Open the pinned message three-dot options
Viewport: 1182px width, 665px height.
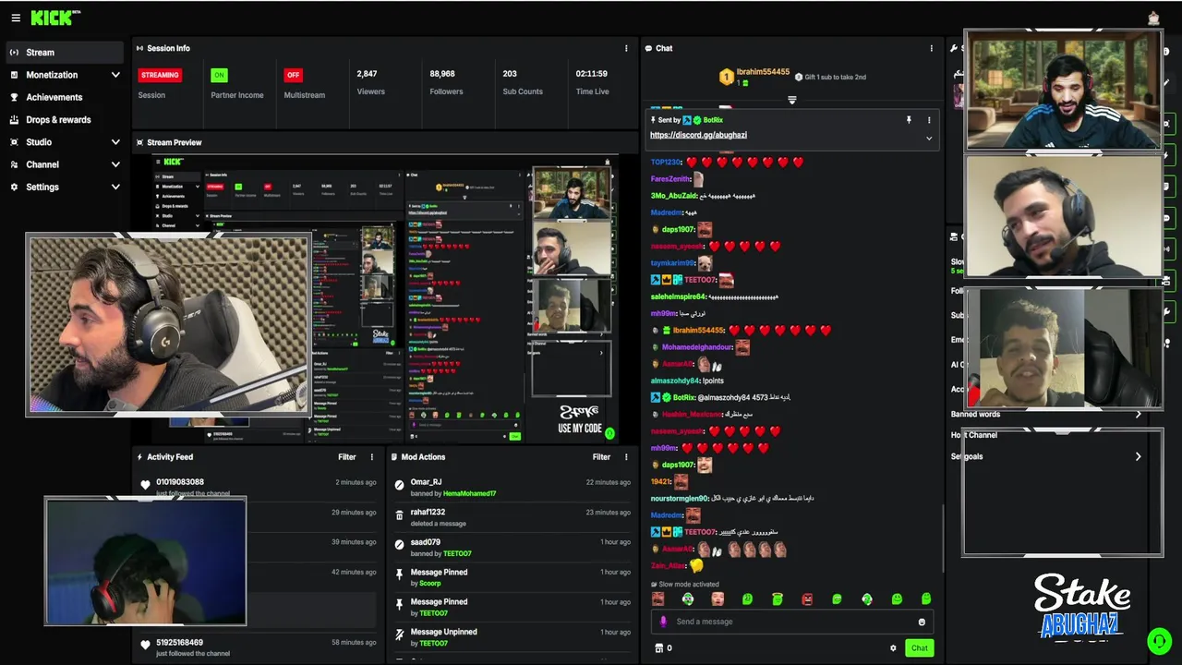(x=929, y=120)
